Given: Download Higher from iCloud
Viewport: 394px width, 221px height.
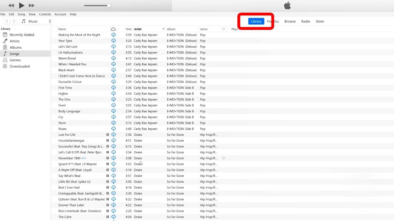Looking at the screenshot, I should [x=113, y=94].
